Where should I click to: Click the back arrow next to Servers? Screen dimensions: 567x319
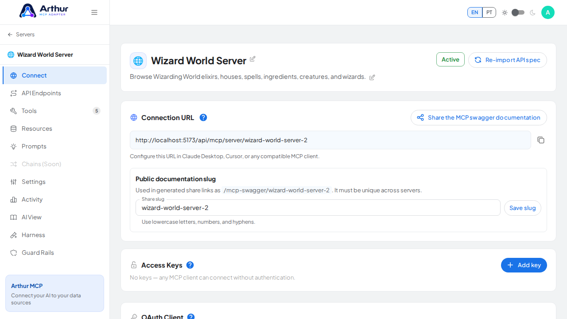(x=10, y=35)
